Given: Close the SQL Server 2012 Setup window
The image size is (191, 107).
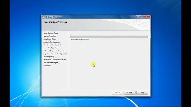Looking at the screenshot, I should (147, 16).
